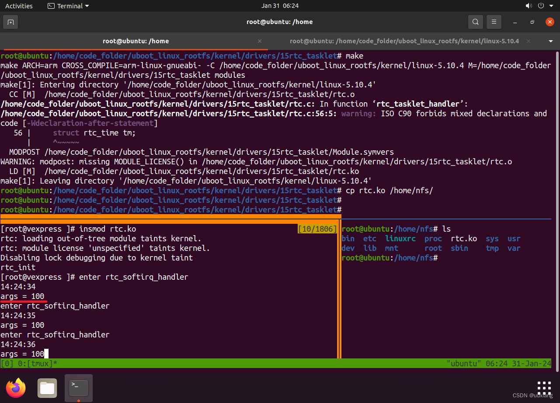Click the '14:24:34' timestamp output

pyautogui.click(x=18, y=287)
